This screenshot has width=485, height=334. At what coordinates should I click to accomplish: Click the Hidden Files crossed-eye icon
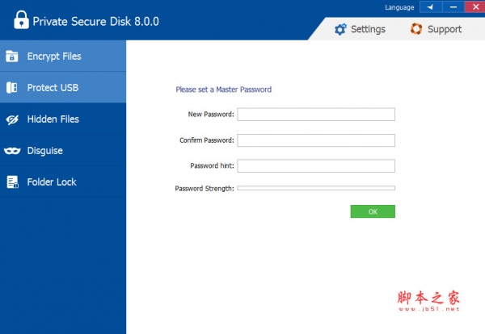[x=12, y=119]
